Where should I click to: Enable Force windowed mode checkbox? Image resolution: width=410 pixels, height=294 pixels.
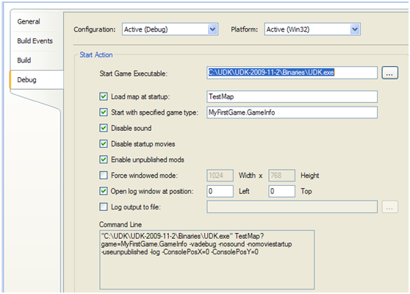pos(104,175)
